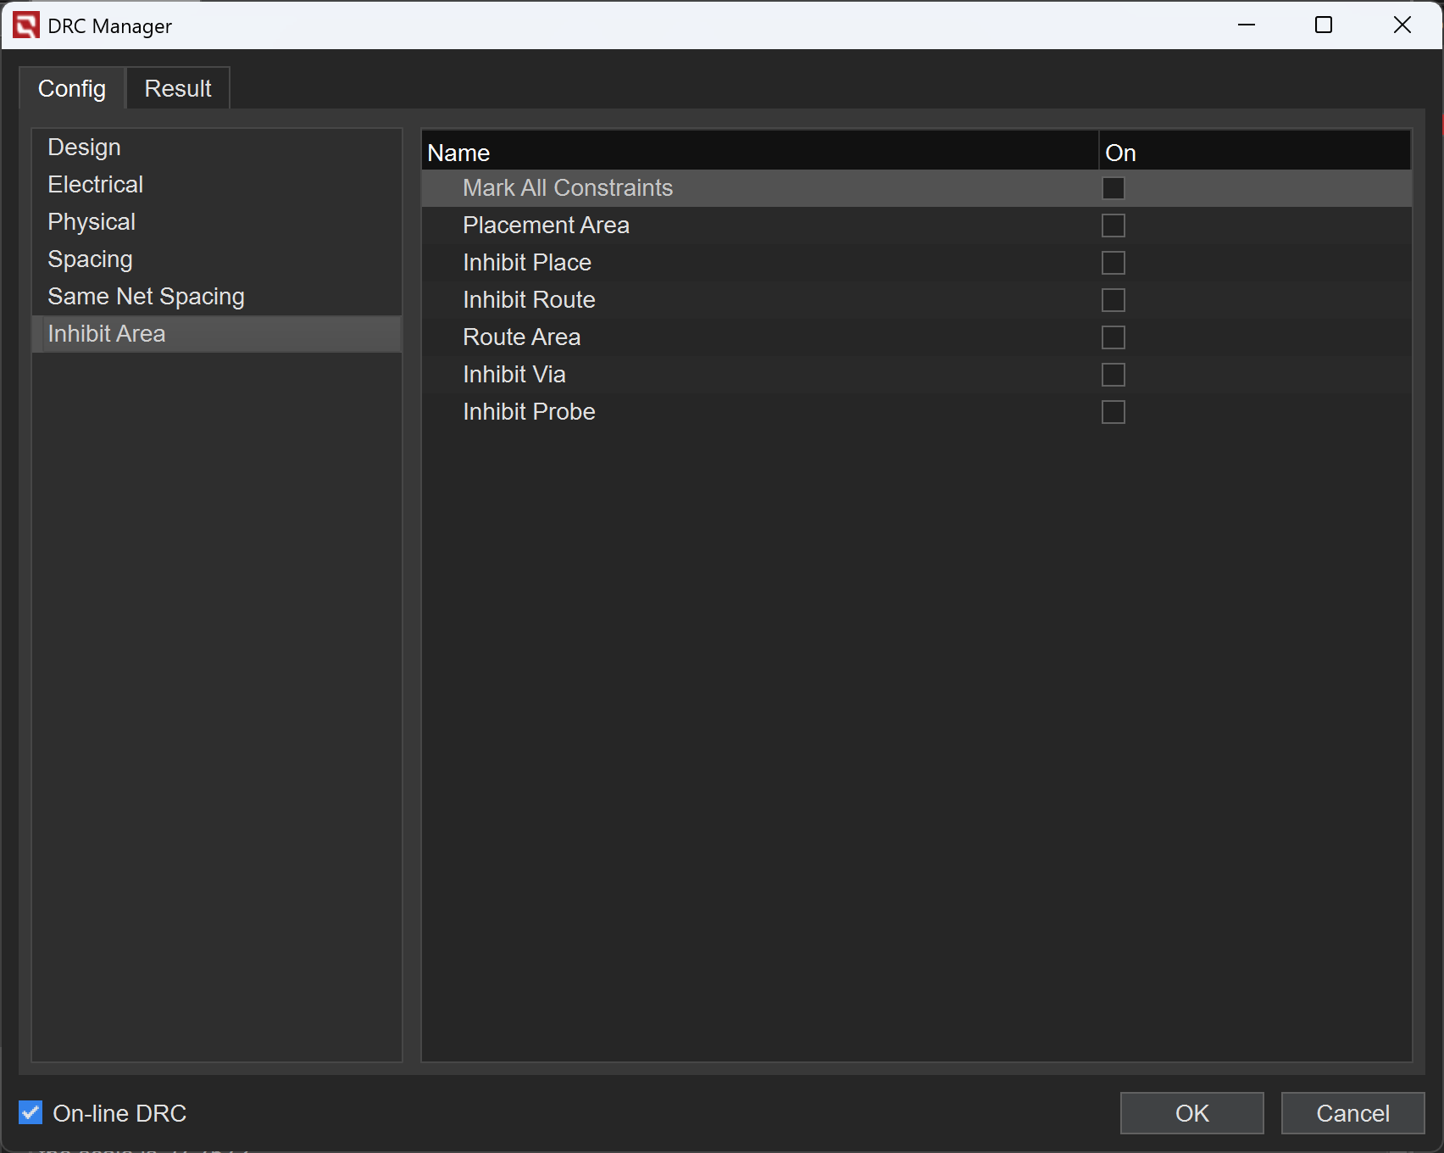Select Design category in list
The width and height of the screenshot is (1444, 1153).
tap(85, 148)
